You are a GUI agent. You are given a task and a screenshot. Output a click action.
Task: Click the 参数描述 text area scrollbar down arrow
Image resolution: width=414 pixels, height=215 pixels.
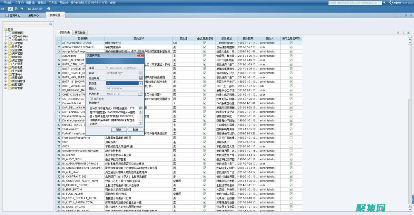click(140, 123)
